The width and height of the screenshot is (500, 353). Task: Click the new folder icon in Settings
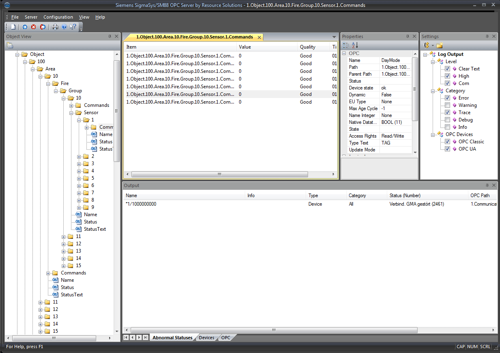440,45
